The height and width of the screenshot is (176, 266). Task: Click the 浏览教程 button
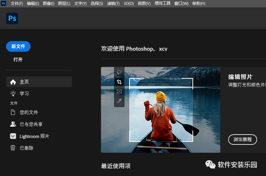click(242, 139)
